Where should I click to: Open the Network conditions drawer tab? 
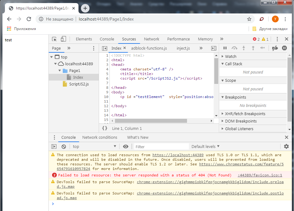pyautogui.click(x=100, y=137)
